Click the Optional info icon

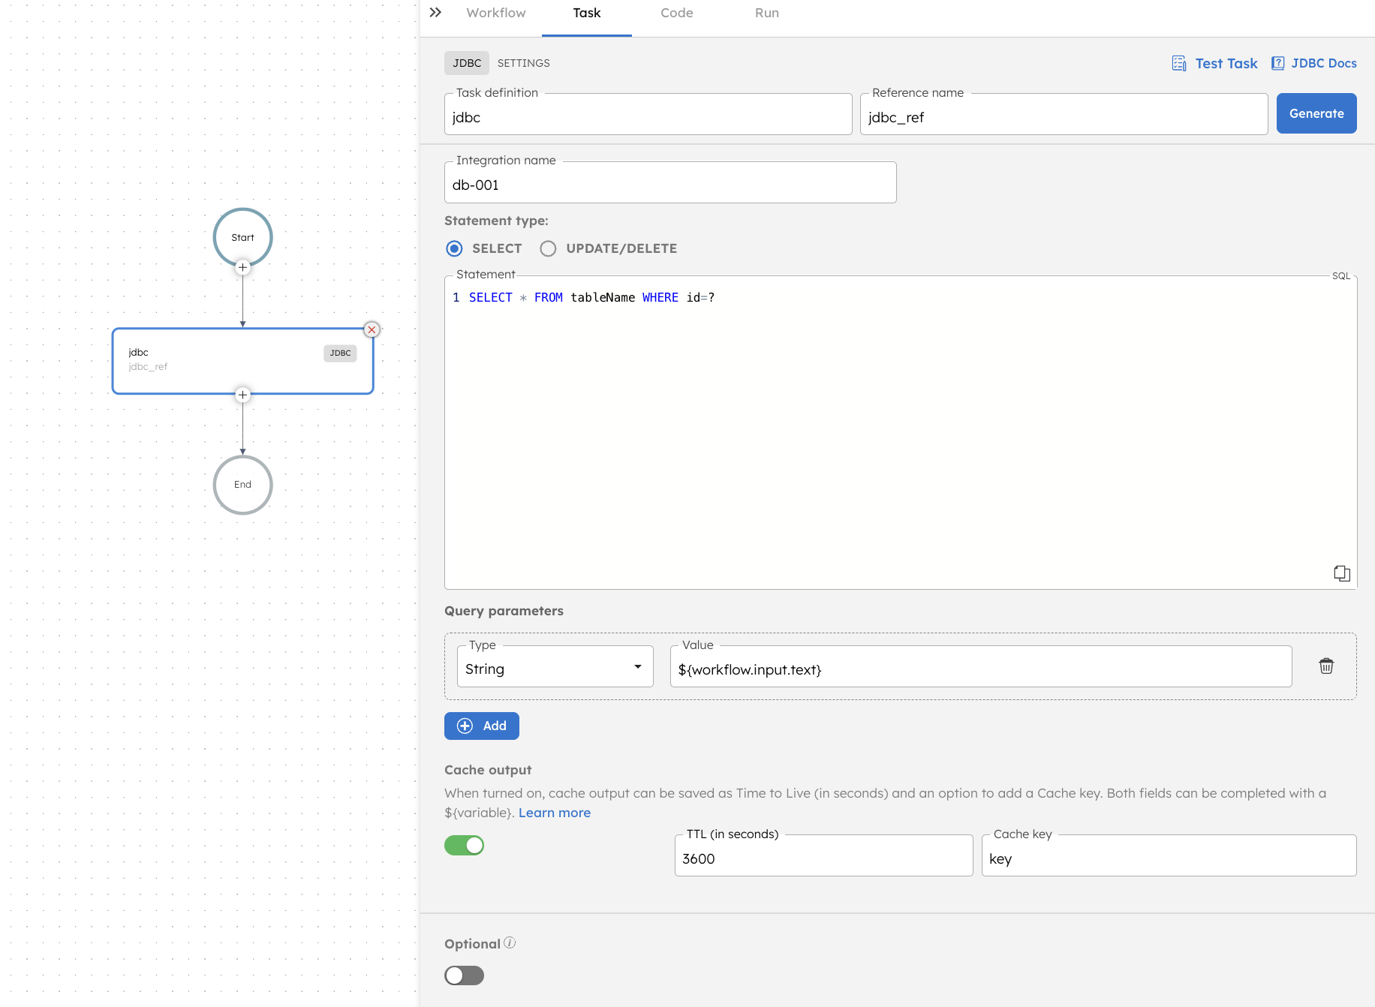[510, 942]
